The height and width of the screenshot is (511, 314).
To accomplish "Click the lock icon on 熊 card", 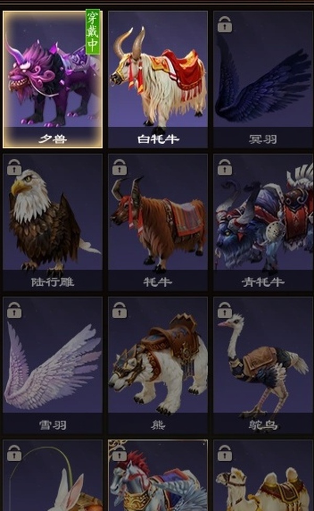I will point(119,310).
